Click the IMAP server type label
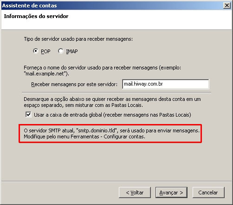The width and height of the screenshot is (233, 205). (72, 51)
